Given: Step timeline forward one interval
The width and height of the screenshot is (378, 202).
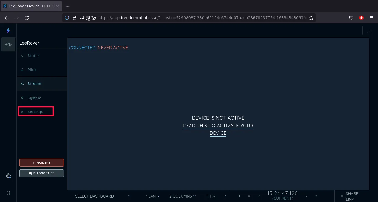Looking at the screenshot, I should (306, 196).
